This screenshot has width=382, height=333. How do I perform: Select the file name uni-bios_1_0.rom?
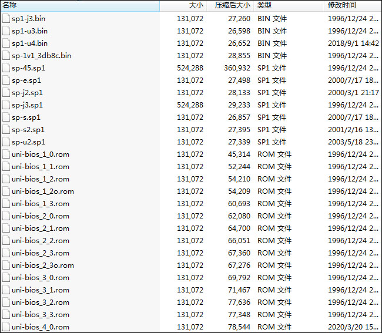point(41,154)
